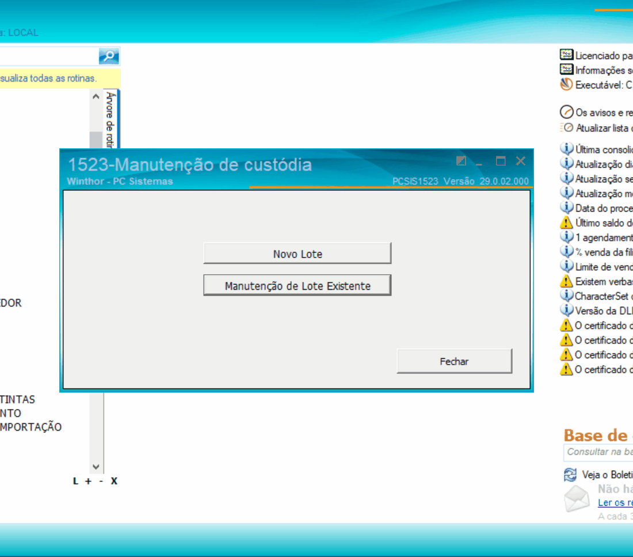Image resolution: width=633 pixels, height=557 pixels.
Task: Open Manutenção de Lote Existente
Action: [x=298, y=286]
